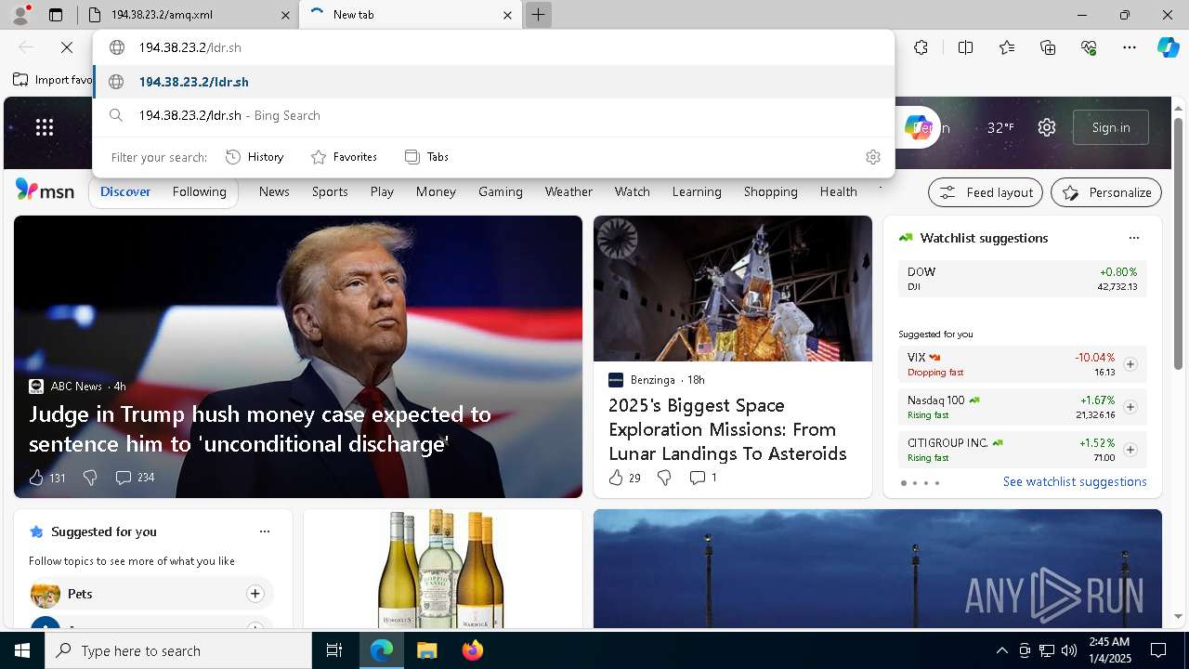Open Collections icon in toolbar

point(1048,47)
